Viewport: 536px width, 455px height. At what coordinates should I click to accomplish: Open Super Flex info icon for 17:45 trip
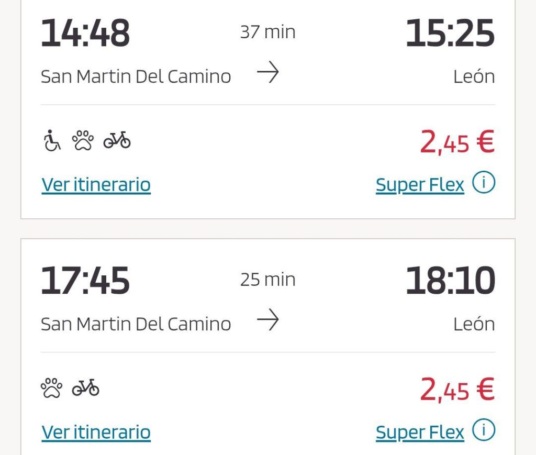[484, 431]
